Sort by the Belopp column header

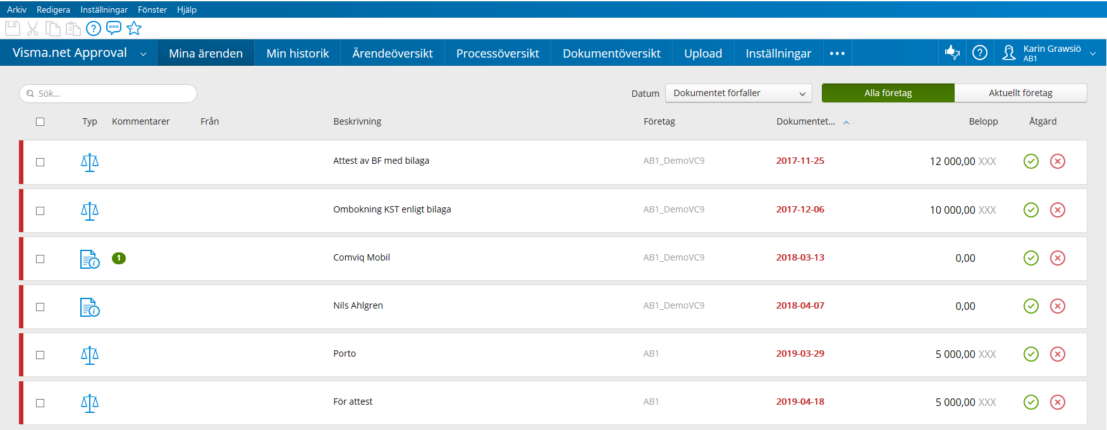pos(984,121)
